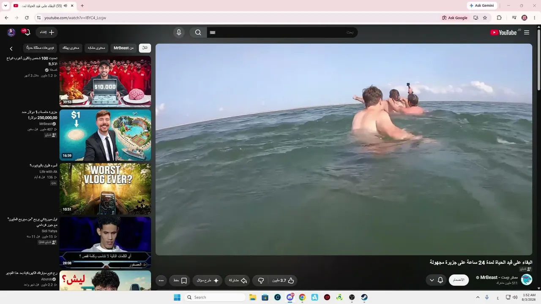Viewport: 541px width, 304px height.
Task: Open the YouTube guide hamburger menu
Action: pos(527,33)
